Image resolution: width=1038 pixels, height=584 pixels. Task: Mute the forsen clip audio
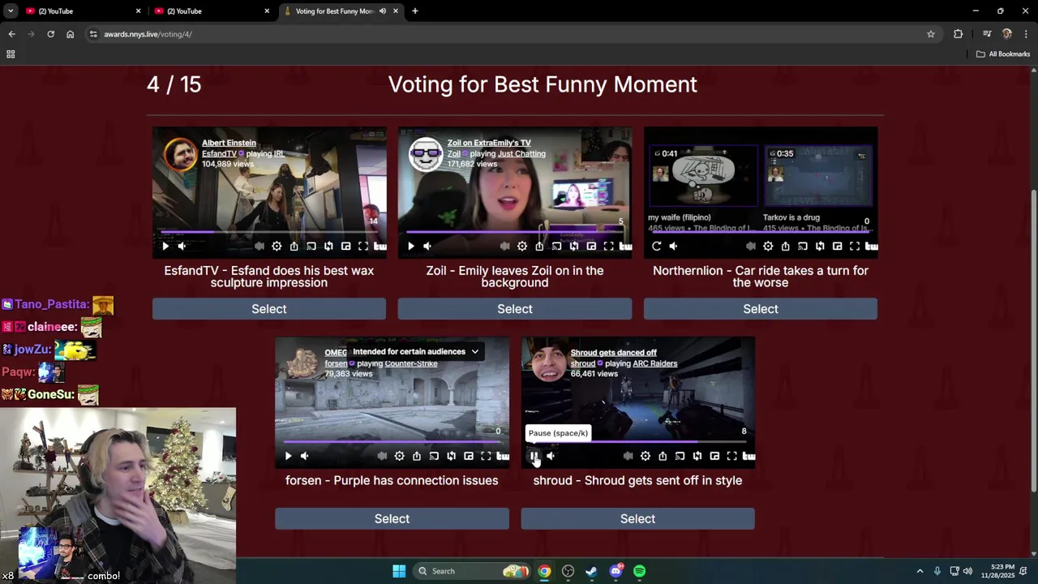305,456
